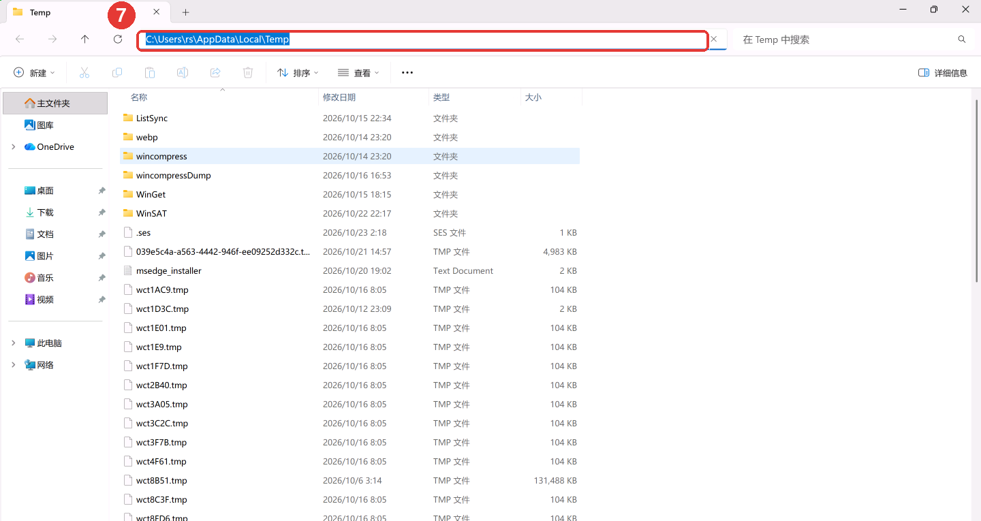
Task: Select the ListSync folder
Action: tap(350, 119)
